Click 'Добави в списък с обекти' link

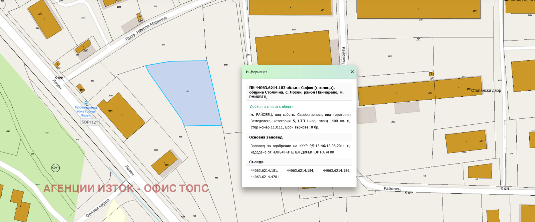point(272,107)
